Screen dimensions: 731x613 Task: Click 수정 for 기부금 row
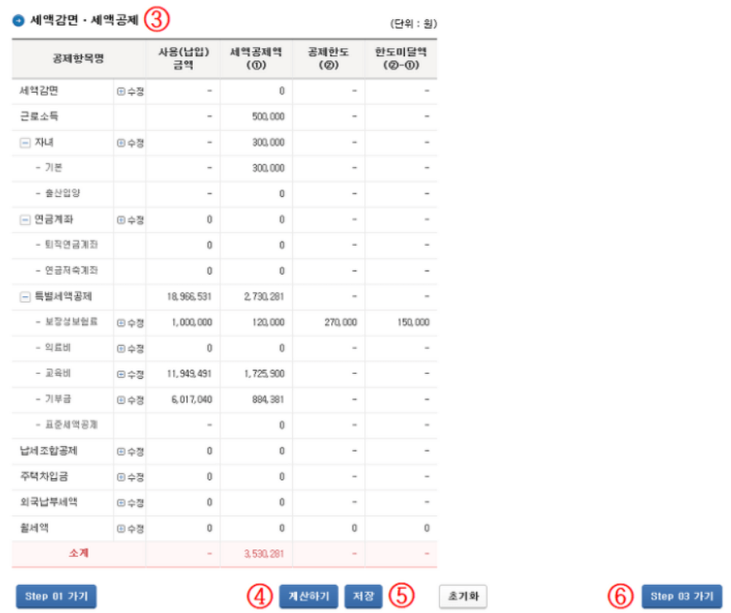tap(131, 400)
